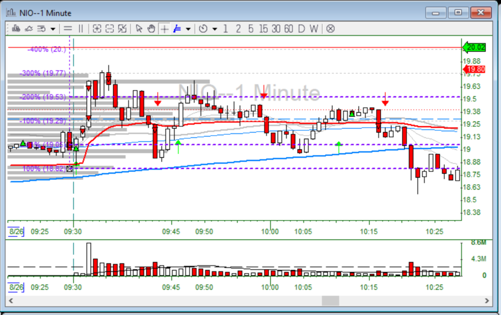This screenshot has height=315, width=501.
Task: Click the zoom in box icon
Action: click(97, 29)
